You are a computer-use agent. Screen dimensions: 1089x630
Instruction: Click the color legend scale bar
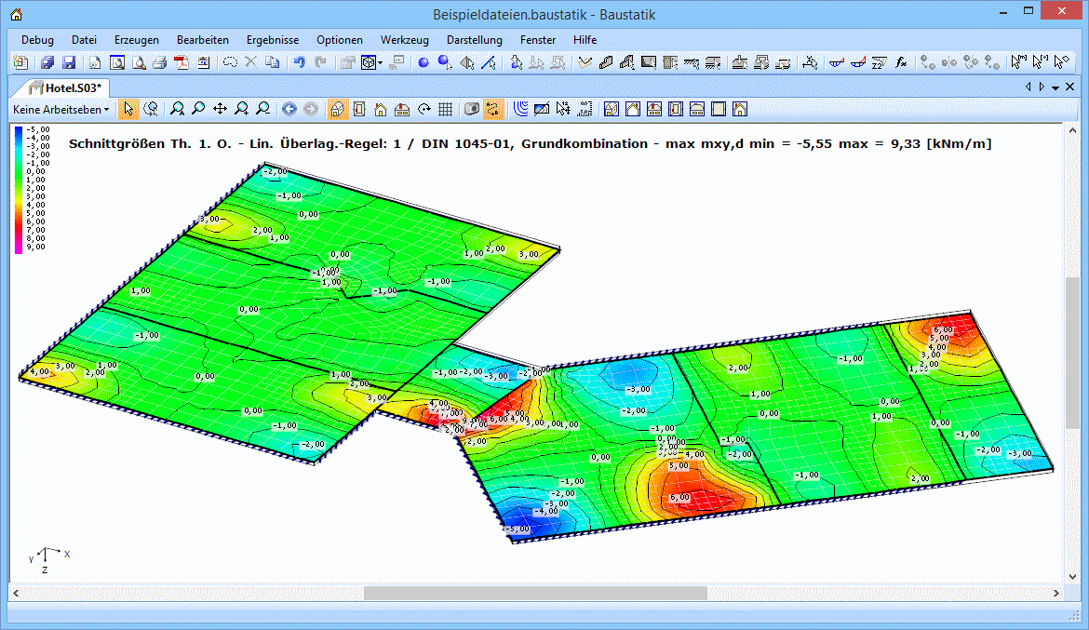(x=19, y=189)
